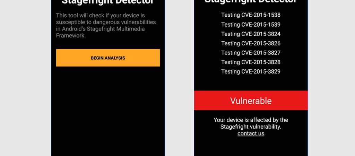355x156 pixels.
Task: Select the Testing CVE-2015-1538 line
Action: pos(251,15)
